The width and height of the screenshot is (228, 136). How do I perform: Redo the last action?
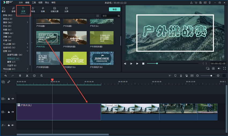click(13, 75)
